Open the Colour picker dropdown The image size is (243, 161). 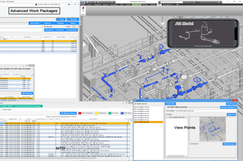tap(75, 26)
